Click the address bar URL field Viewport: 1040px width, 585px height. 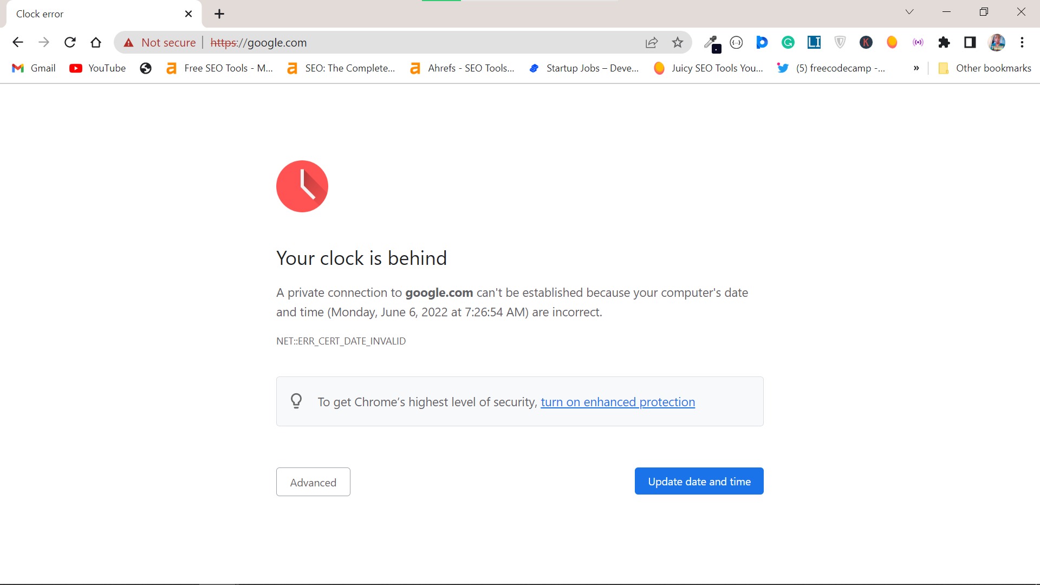[x=422, y=42]
